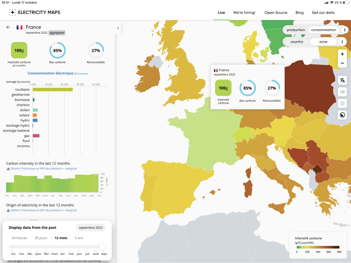Image resolution: width=351 pixels, height=263 pixels.
Task: Select zone map view
Action: pyautogui.click(x=323, y=42)
